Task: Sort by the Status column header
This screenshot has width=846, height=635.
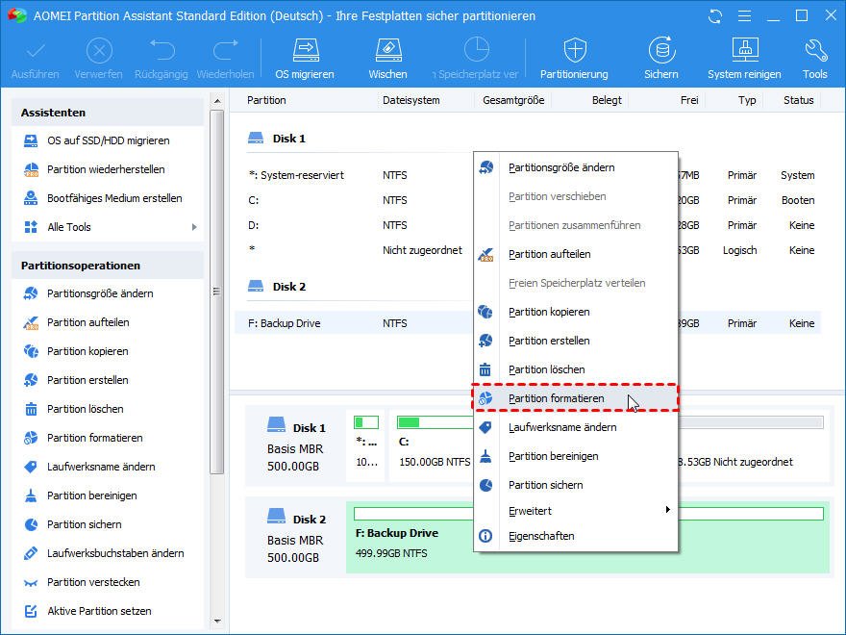Action: click(x=799, y=100)
